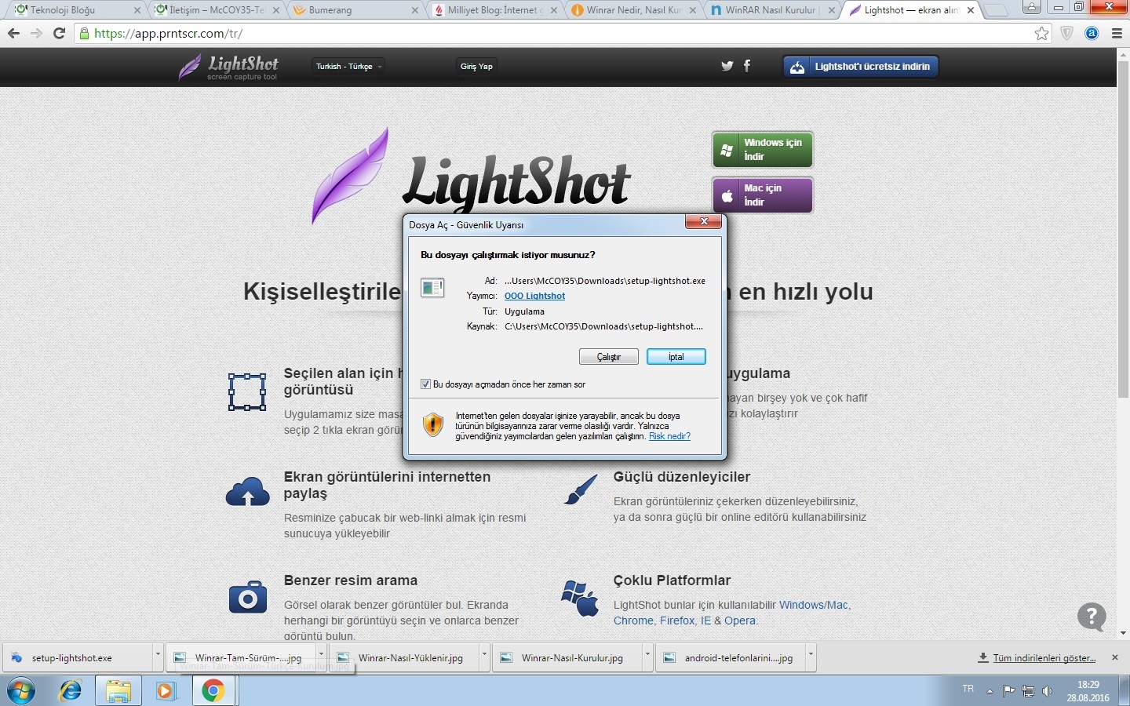1130x706 pixels.
Task: Open the 'Risk nedir?' link
Action: tap(669, 436)
